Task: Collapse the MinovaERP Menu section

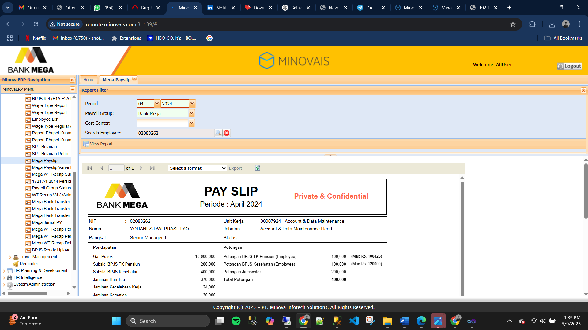Action: pyautogui.click(x=73, y=89)
